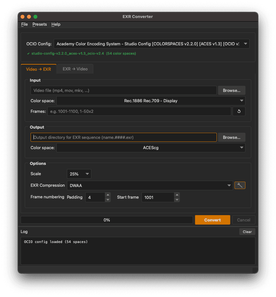
Task: Click the Padding value field showing 4
Action: click(x=95, y=197)
